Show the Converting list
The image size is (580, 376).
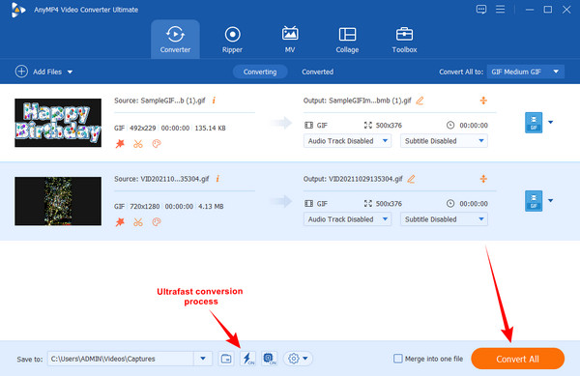point(260,72)
